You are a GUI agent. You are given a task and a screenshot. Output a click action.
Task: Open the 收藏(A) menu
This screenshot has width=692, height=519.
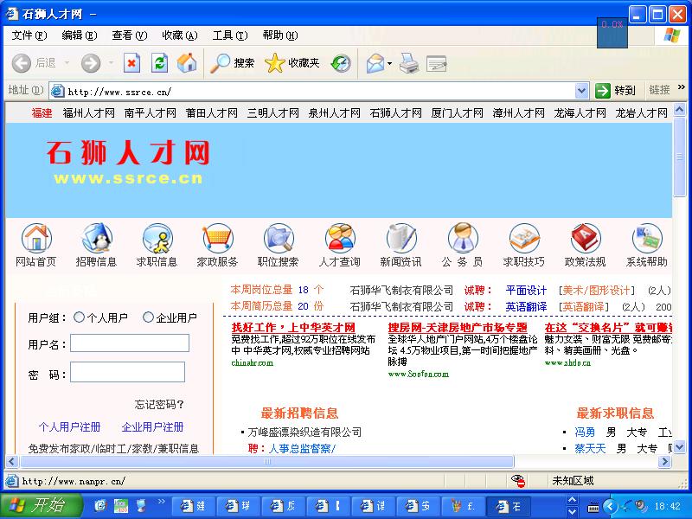point(180,35)
